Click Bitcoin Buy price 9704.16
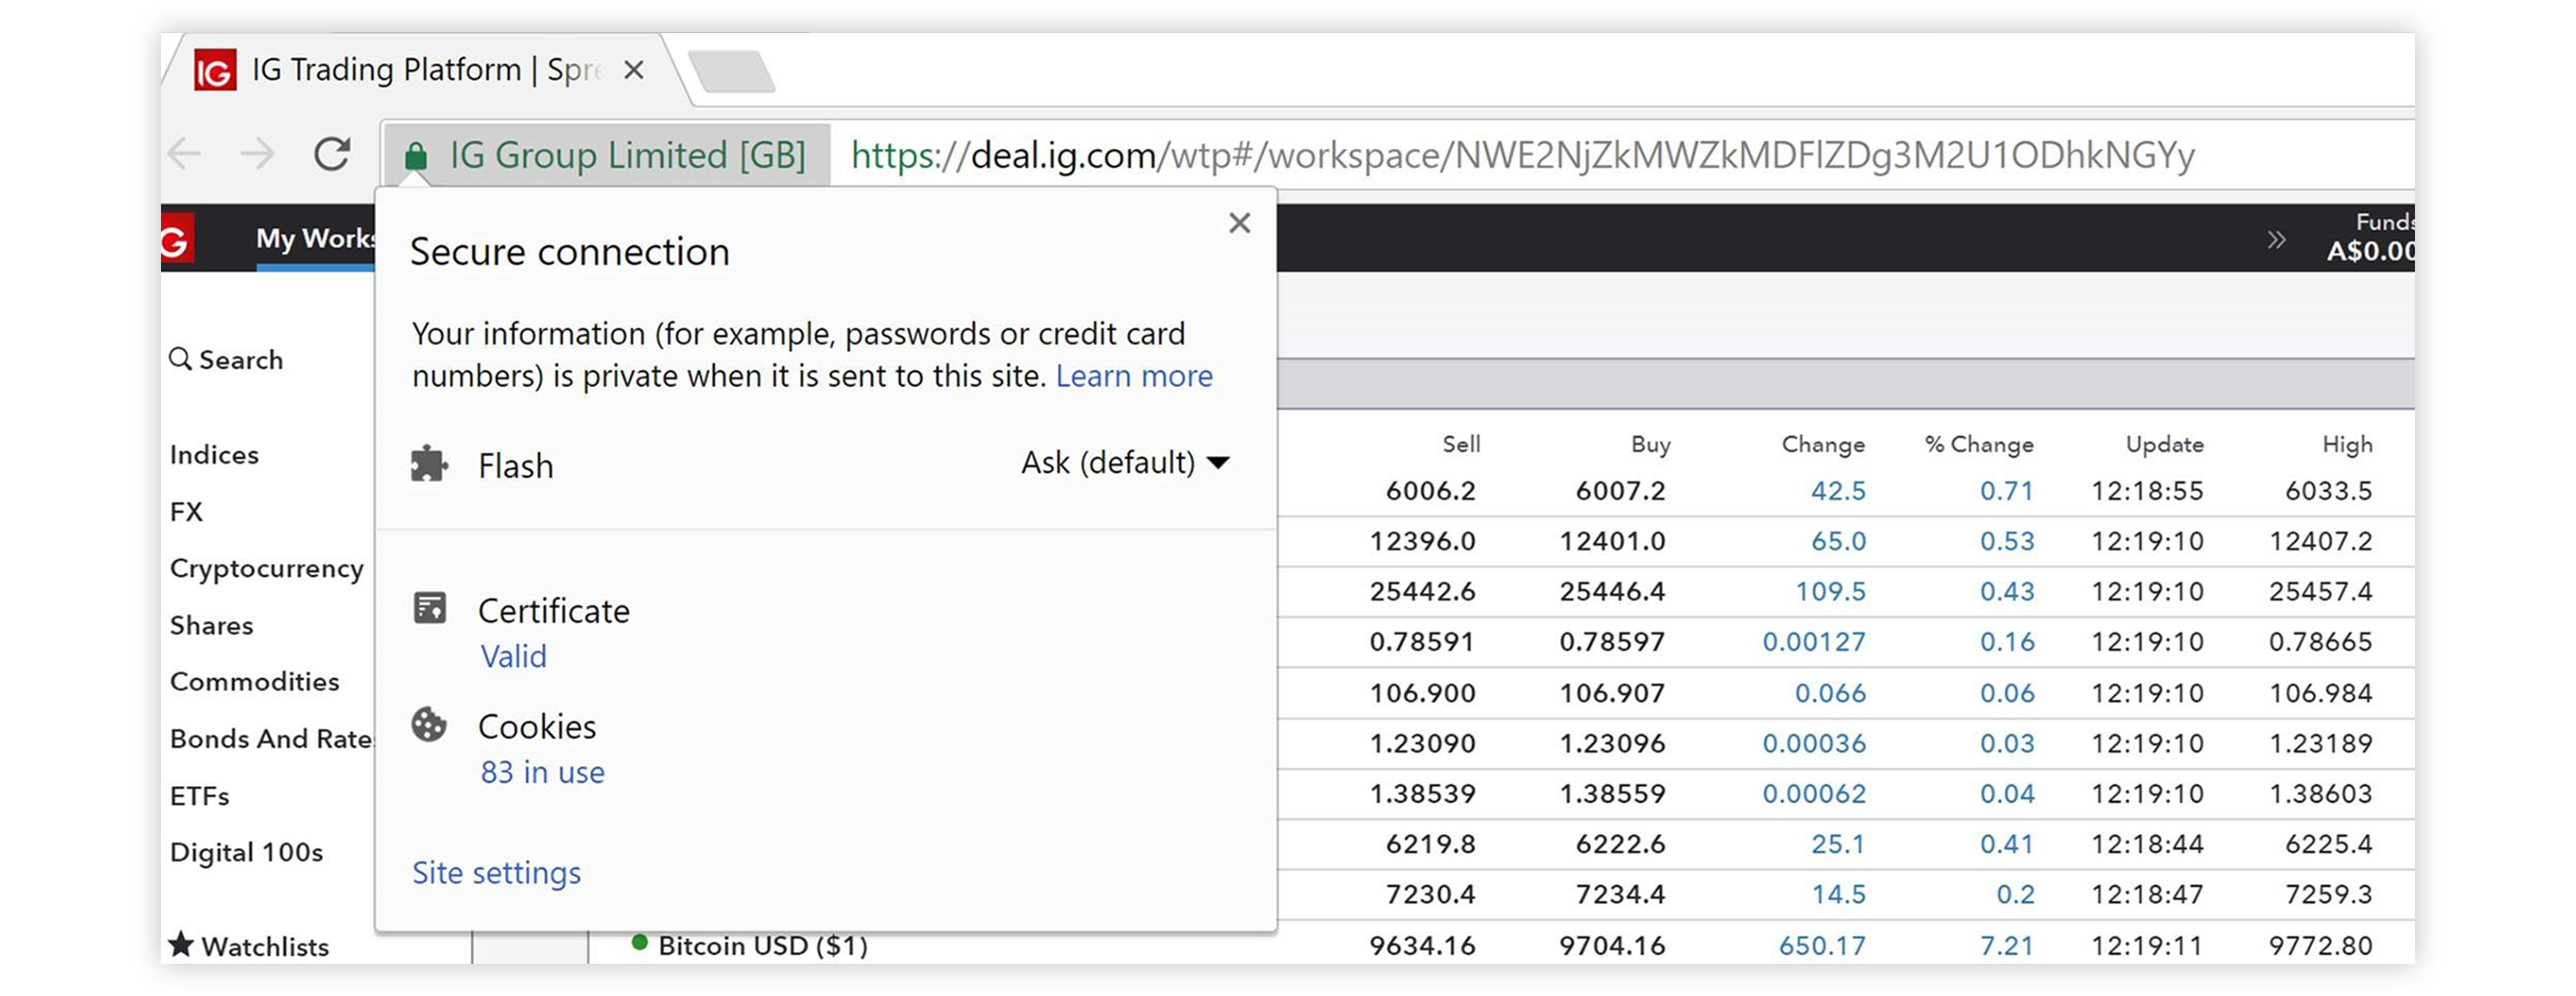The height and width of the screenshot is (996, 2576). click(1612, 945)
